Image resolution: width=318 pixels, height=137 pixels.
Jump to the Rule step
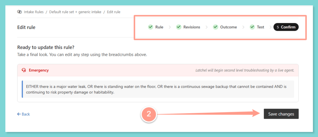click(155, 27)
